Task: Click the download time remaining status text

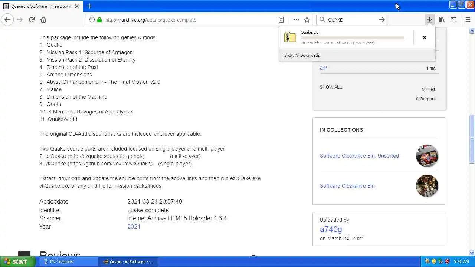Action: click(x=337, y=43)
